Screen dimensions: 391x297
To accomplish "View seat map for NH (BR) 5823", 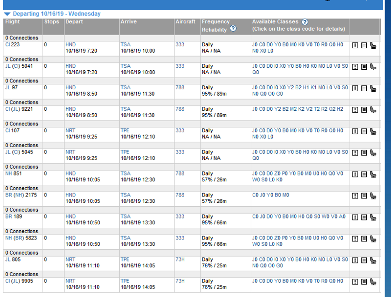I will pyautogui.click(x=373, y=239).
